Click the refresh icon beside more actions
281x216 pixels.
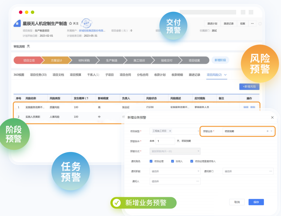(260, 24)
